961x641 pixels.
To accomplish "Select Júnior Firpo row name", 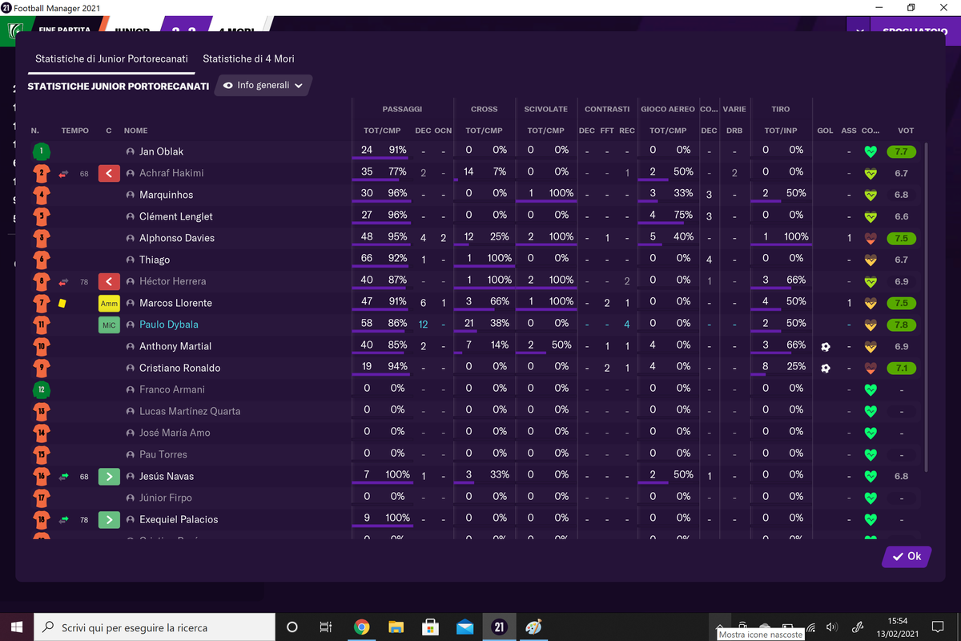I will click(166, 498).
